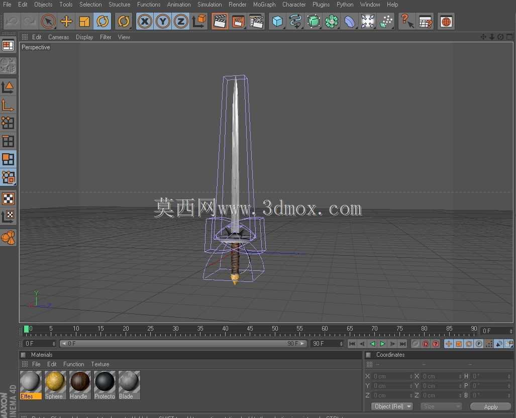This screenshot has height=418, width=516.
Task: Click the Apply button in Coordinates
Action: coord(491,407)
